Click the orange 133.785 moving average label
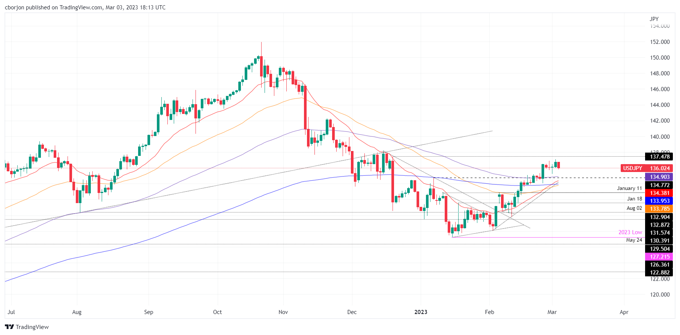Screen dimensions: 680x335 [x=659, y=209]
